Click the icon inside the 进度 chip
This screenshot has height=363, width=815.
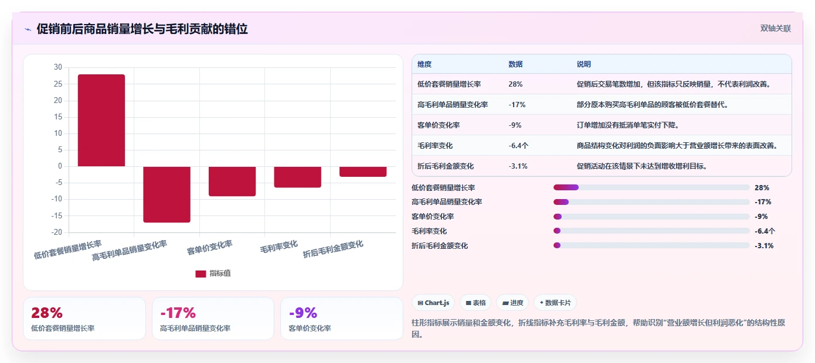(505, 303)
